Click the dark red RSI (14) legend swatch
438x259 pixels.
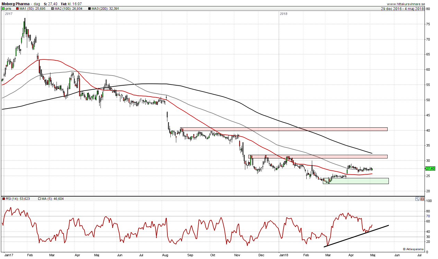4,199
